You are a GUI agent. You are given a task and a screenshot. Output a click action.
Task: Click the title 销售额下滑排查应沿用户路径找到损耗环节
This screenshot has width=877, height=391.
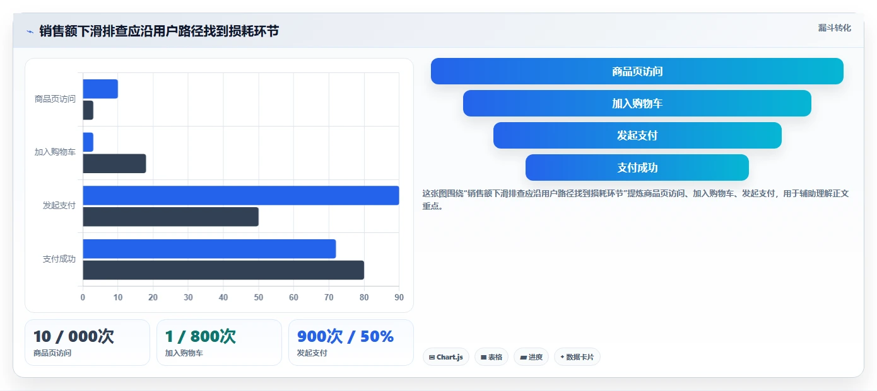159,31
